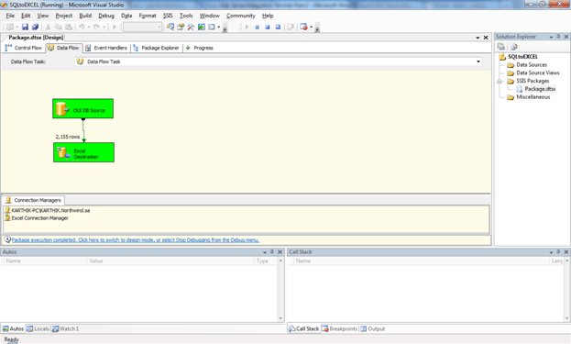Open the active documents dropdown arrow
The height and width of the screenshot is (344, 571).
pos(478,38)
